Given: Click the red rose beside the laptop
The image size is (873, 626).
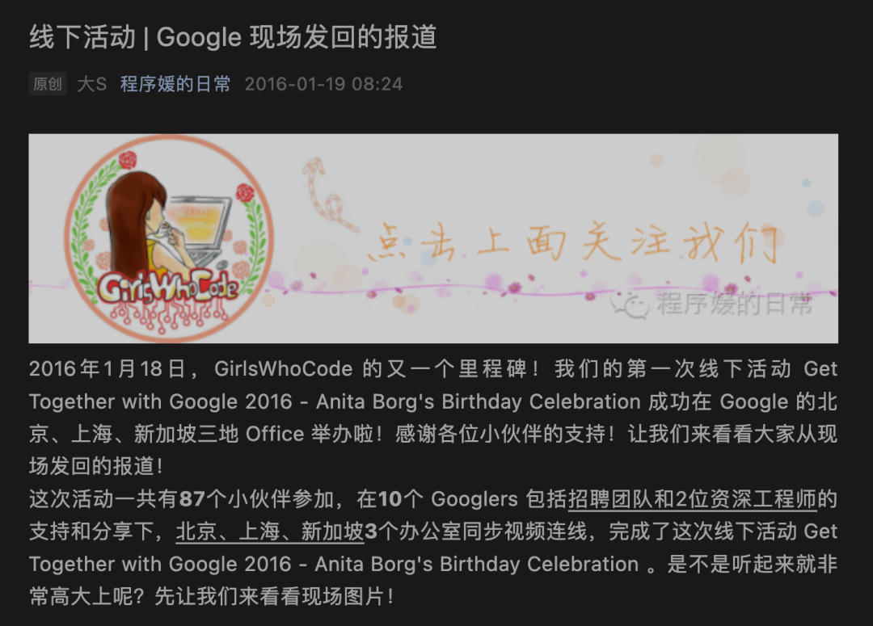Looking at the screenshot, I should pyautogui.click(x=245, y=193).
